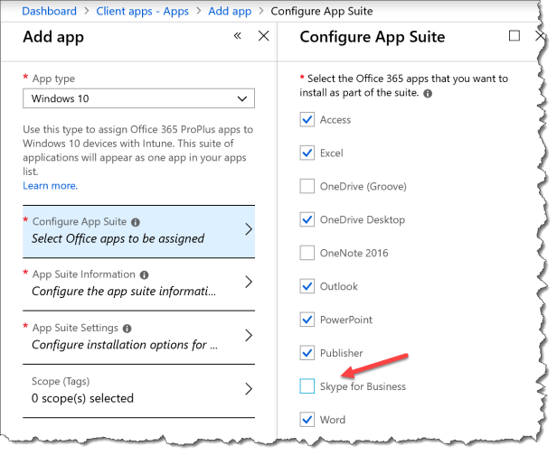The height and width of the screenshot is (455, 557).
Task: Close the Add app blade
Action: pos(264,36)
